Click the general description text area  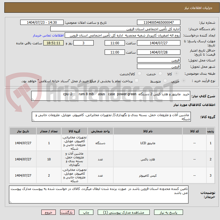click(x=110, y=96)
